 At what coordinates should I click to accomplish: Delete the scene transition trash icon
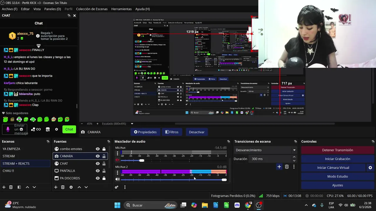point(287,167)
